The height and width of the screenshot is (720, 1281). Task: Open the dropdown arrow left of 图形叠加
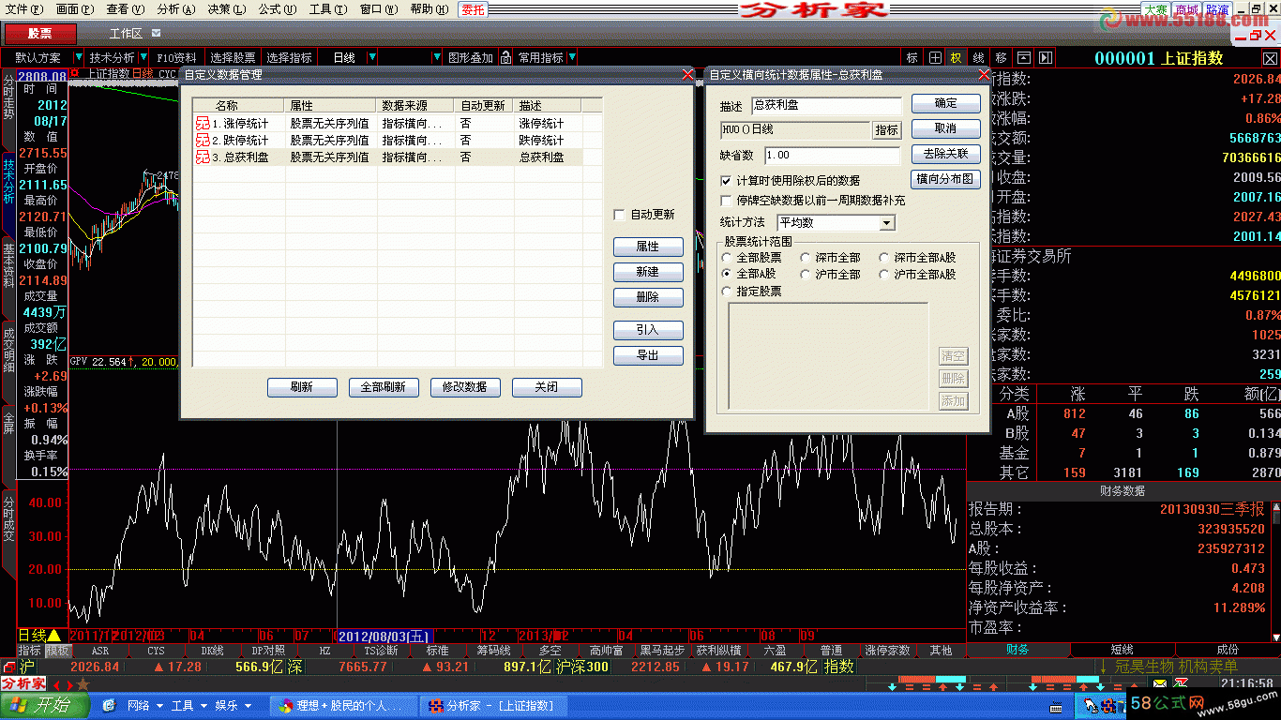pos(436,57)
